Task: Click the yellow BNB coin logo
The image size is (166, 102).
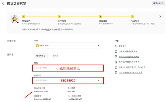Action: pyautogui.click(x=37, y=45)
